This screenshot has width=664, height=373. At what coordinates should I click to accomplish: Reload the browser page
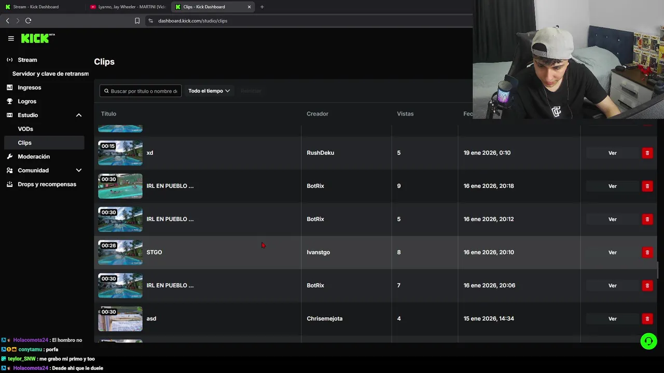28,21
